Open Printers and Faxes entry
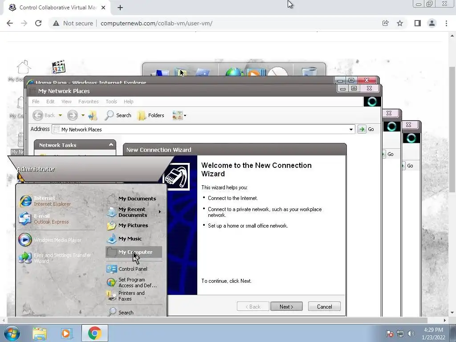This screenshot has height=342, width=456. [126, 296]
